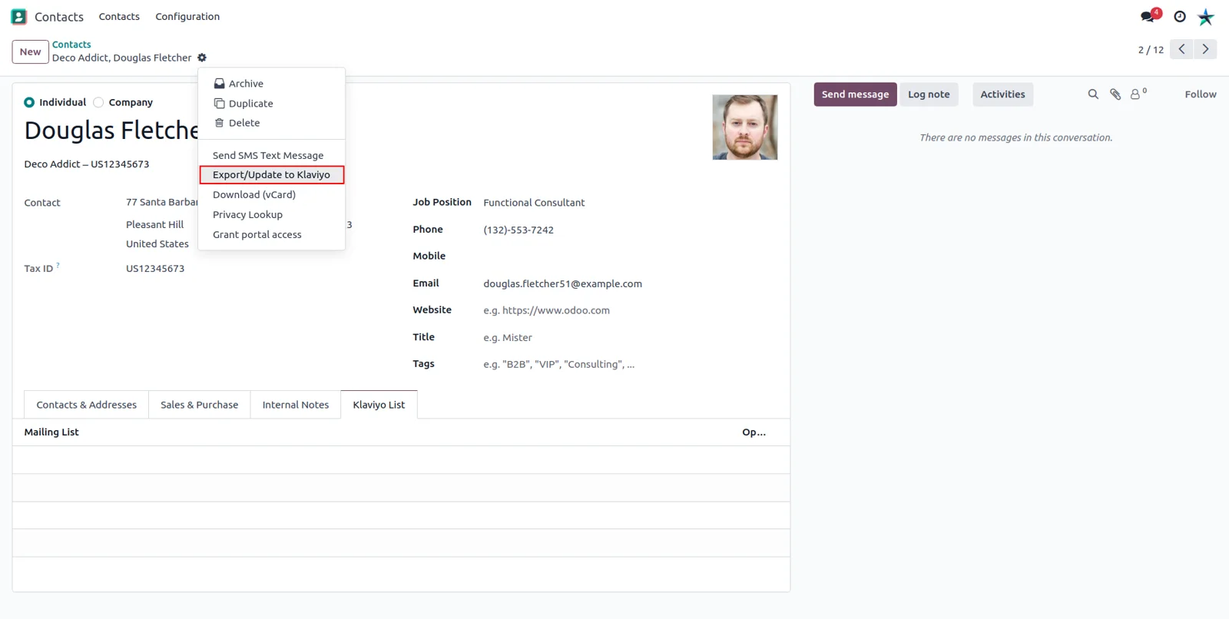
Task: Click Send message button
Action: click(x=855, y=94)
